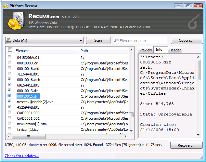Uncheck the box for 00010016.wsb
The image size is (206, 162).
click(9, 79)
